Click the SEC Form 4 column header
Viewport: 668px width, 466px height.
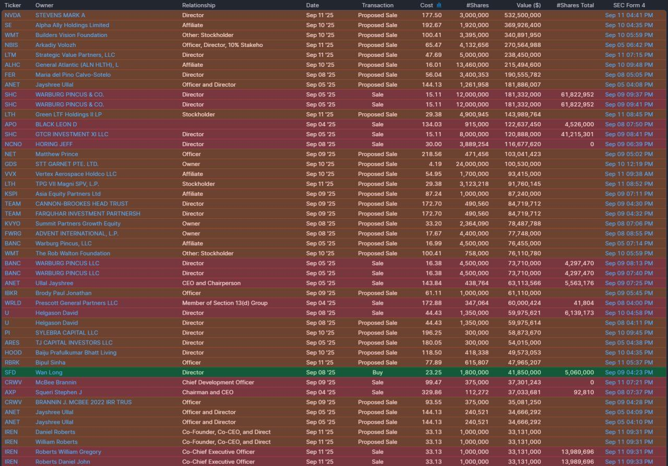[x=629, y=5]
